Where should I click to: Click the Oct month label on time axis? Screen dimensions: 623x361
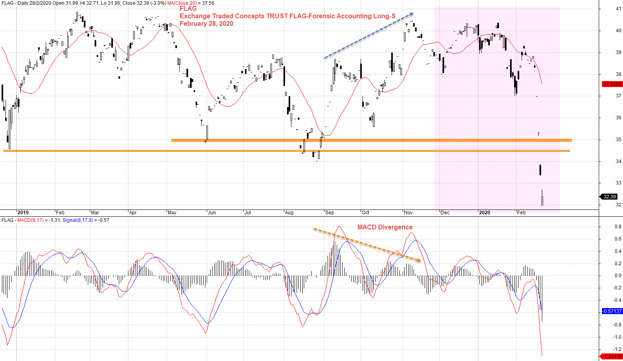coord(365,213)
